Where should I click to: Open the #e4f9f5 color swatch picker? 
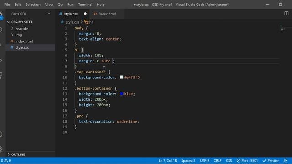pyautogui.click(x=122, y=77)
